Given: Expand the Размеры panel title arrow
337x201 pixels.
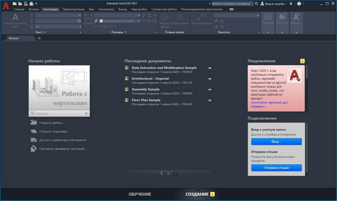Looking at the screenshot, I should [x=125, y=32].
